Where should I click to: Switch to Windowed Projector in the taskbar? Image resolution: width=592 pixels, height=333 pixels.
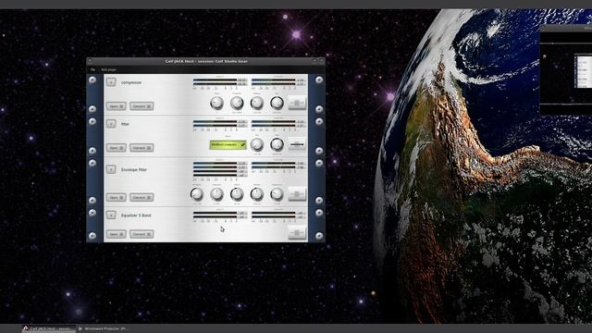coord(105,329)
